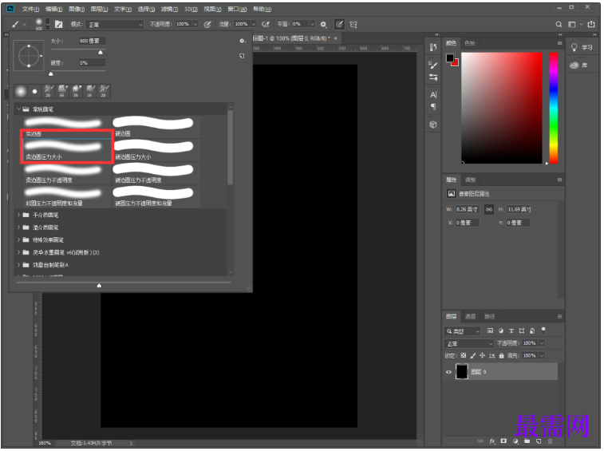Open the layer effects fx menu
Image resolution: width=604 pixels, height=451 pixels.
point(492,441)
